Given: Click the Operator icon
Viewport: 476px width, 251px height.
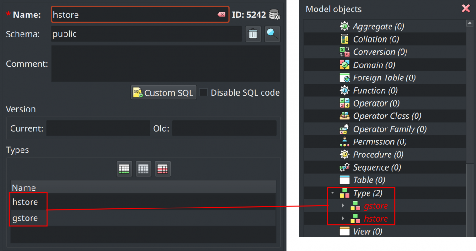Looking at the screenshot, I should [x=345, y=103].
